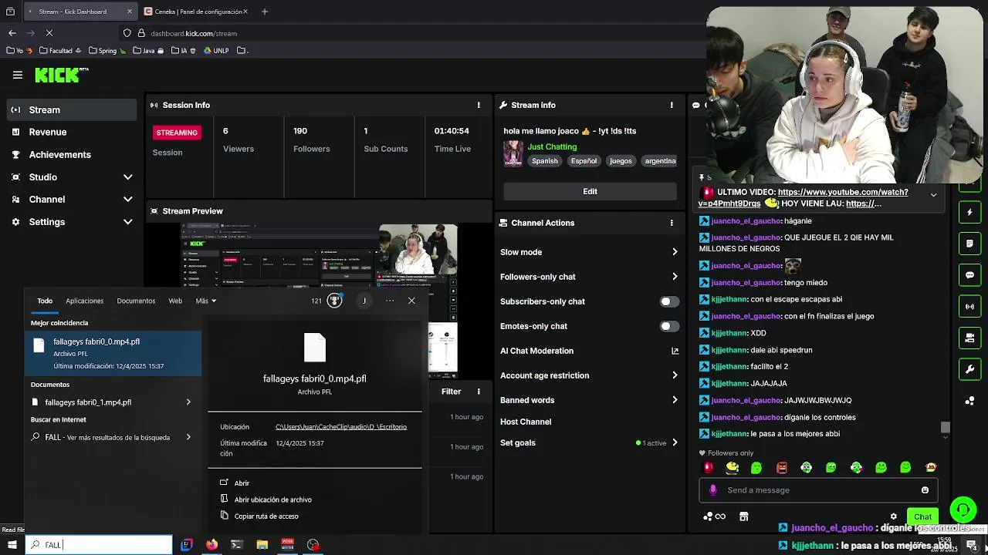This screenshot has width=988, height=555.
Task: Expand fallageys fabri0_1.mp4.pfl result arrow
Action: 188,402
